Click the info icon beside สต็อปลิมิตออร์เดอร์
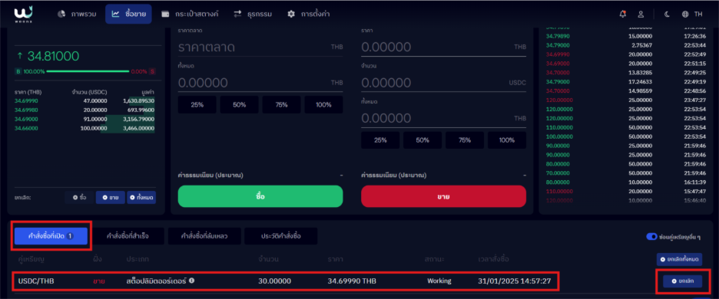Viewport: 719px width, 299px height. coord(192,281)
